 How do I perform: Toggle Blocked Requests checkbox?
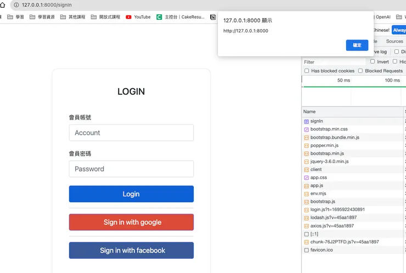pos(360,71)
